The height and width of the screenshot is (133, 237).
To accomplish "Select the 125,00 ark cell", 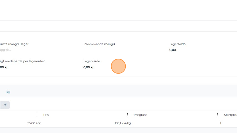I will click(x=33, y=123).
